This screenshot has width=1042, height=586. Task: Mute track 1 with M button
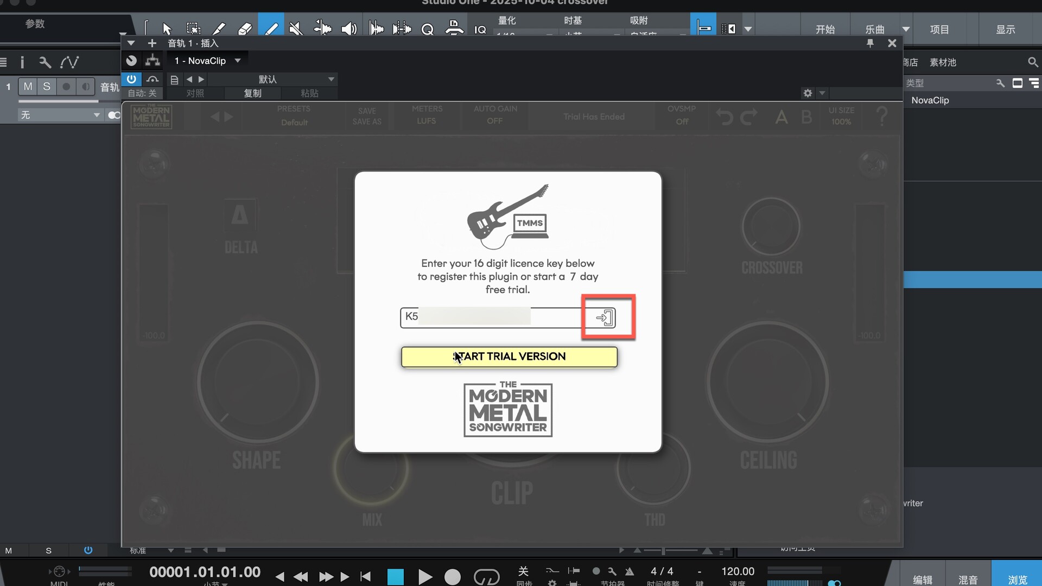(28, 87)
